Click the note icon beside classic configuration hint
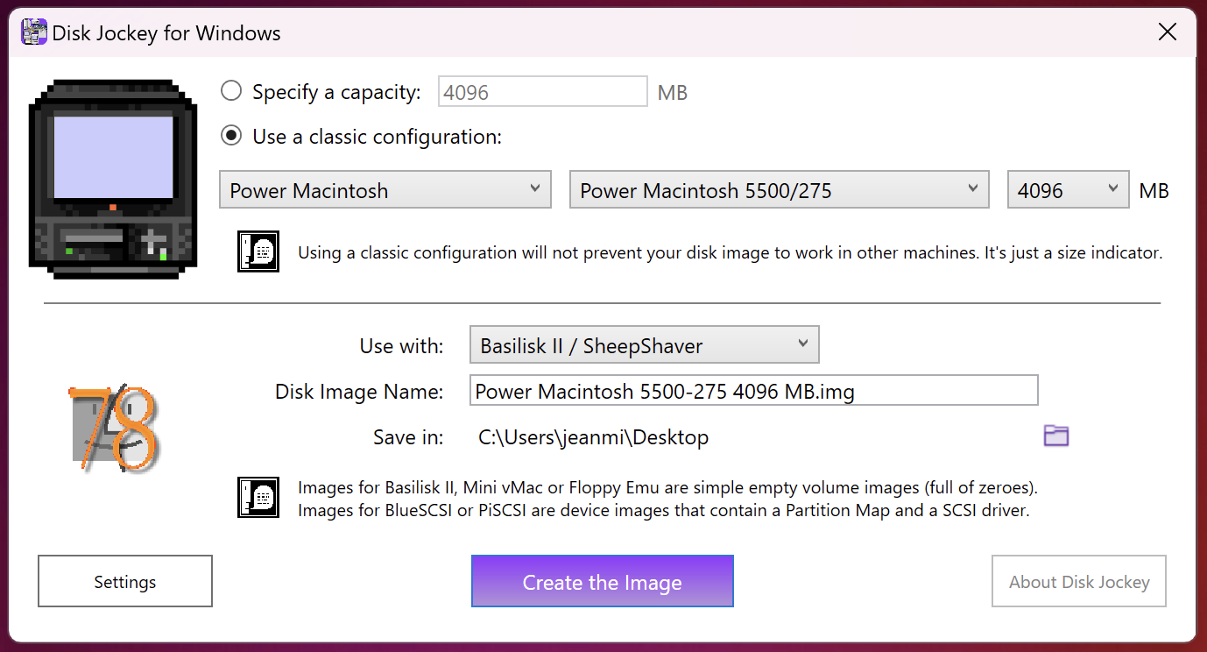Screen dimensions: 1207x652 [x=258, y=252]
